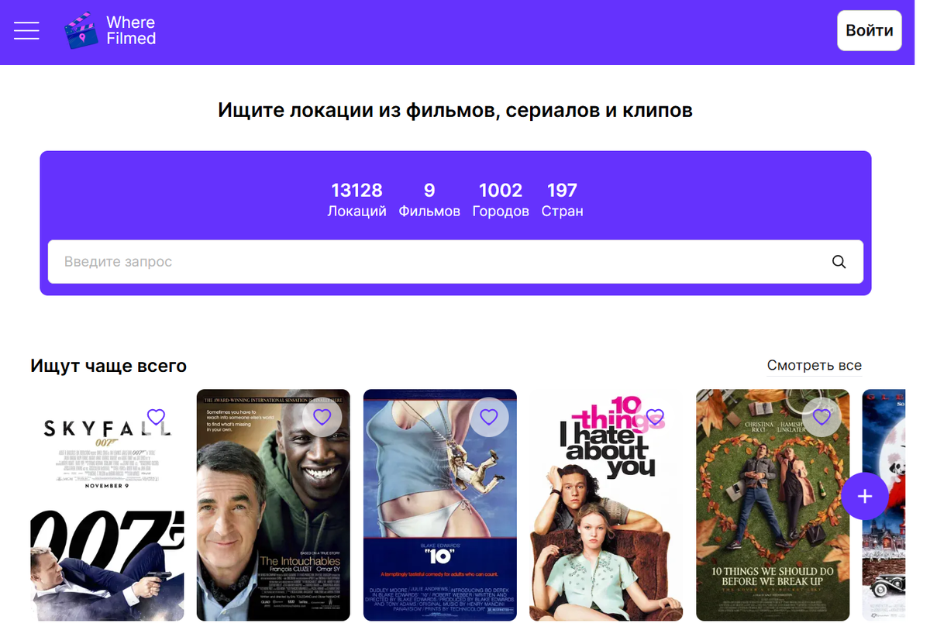The width and height of the screenshot is (930, 637).
Task: Open the 10 Things I Hate About You poster
Action: click(607, 504)
